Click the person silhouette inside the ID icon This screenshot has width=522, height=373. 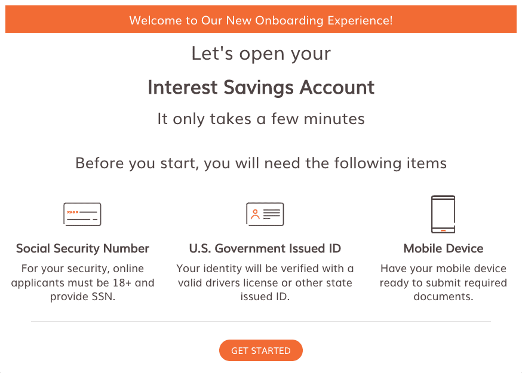256,214
